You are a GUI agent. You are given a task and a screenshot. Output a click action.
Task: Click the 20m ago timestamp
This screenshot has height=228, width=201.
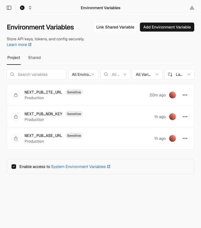coord(158,95)
